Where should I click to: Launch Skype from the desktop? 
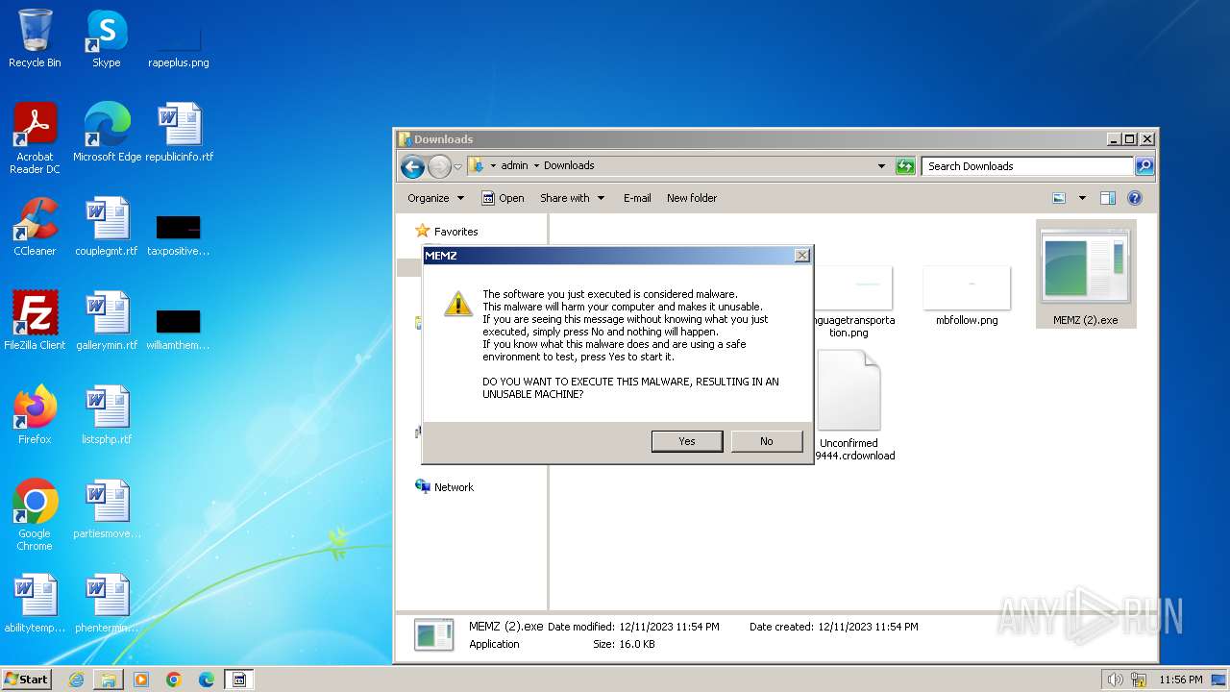click(x=106, y=38)
